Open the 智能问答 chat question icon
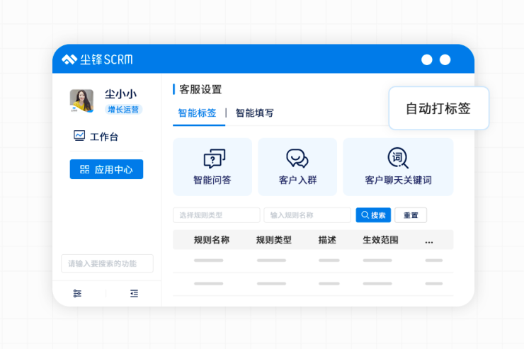524x349 pixels. point(214,158)
